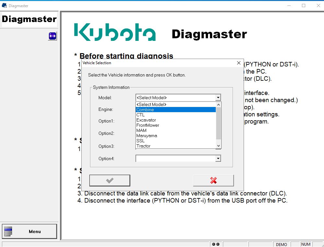Cancel with the red X button
The image size is (324, 247).
(x=214, y=181)
